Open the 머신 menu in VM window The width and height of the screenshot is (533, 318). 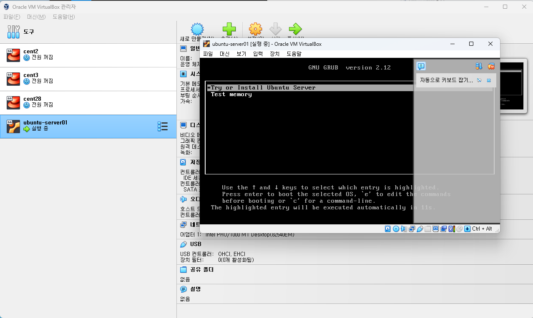pyautogui.click(x=225, y=54)
